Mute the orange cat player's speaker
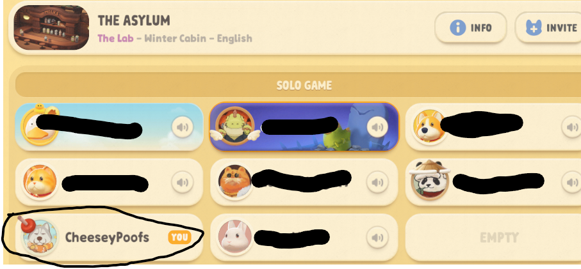 pyautogui.click(x=183, y=182)
